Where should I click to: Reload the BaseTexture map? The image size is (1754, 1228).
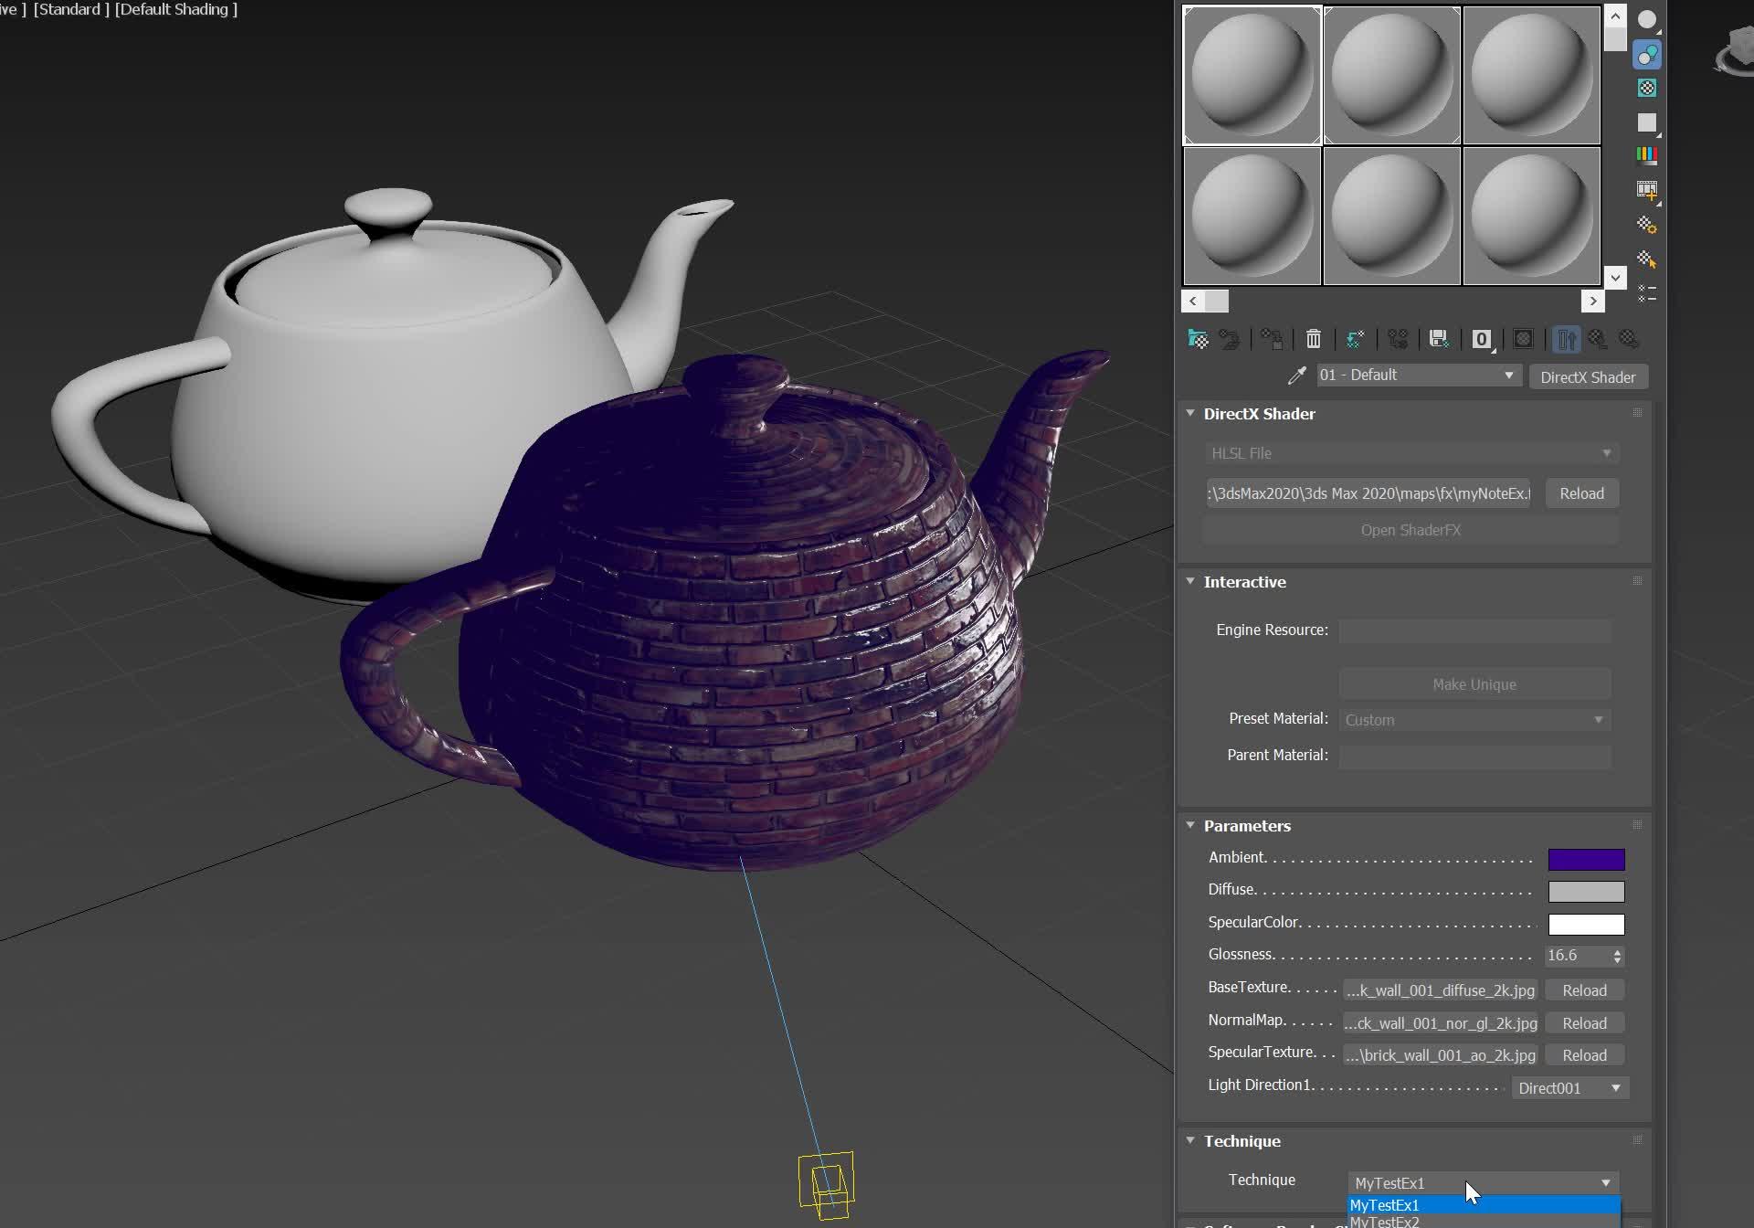pyautogui.click(x=1584, y=990)
